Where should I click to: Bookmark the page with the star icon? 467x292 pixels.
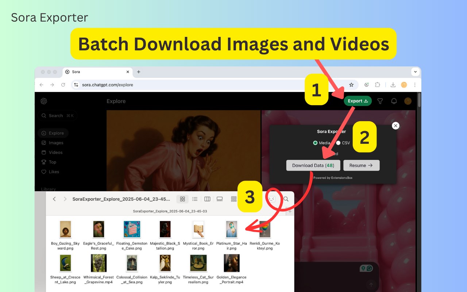pyautogui.click(x=351, y=85)
